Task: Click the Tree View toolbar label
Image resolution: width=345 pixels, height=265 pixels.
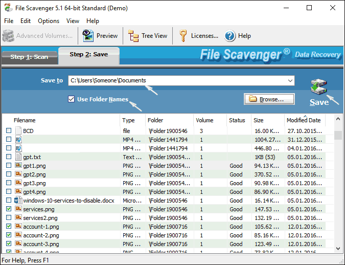Action: (154, 36)
